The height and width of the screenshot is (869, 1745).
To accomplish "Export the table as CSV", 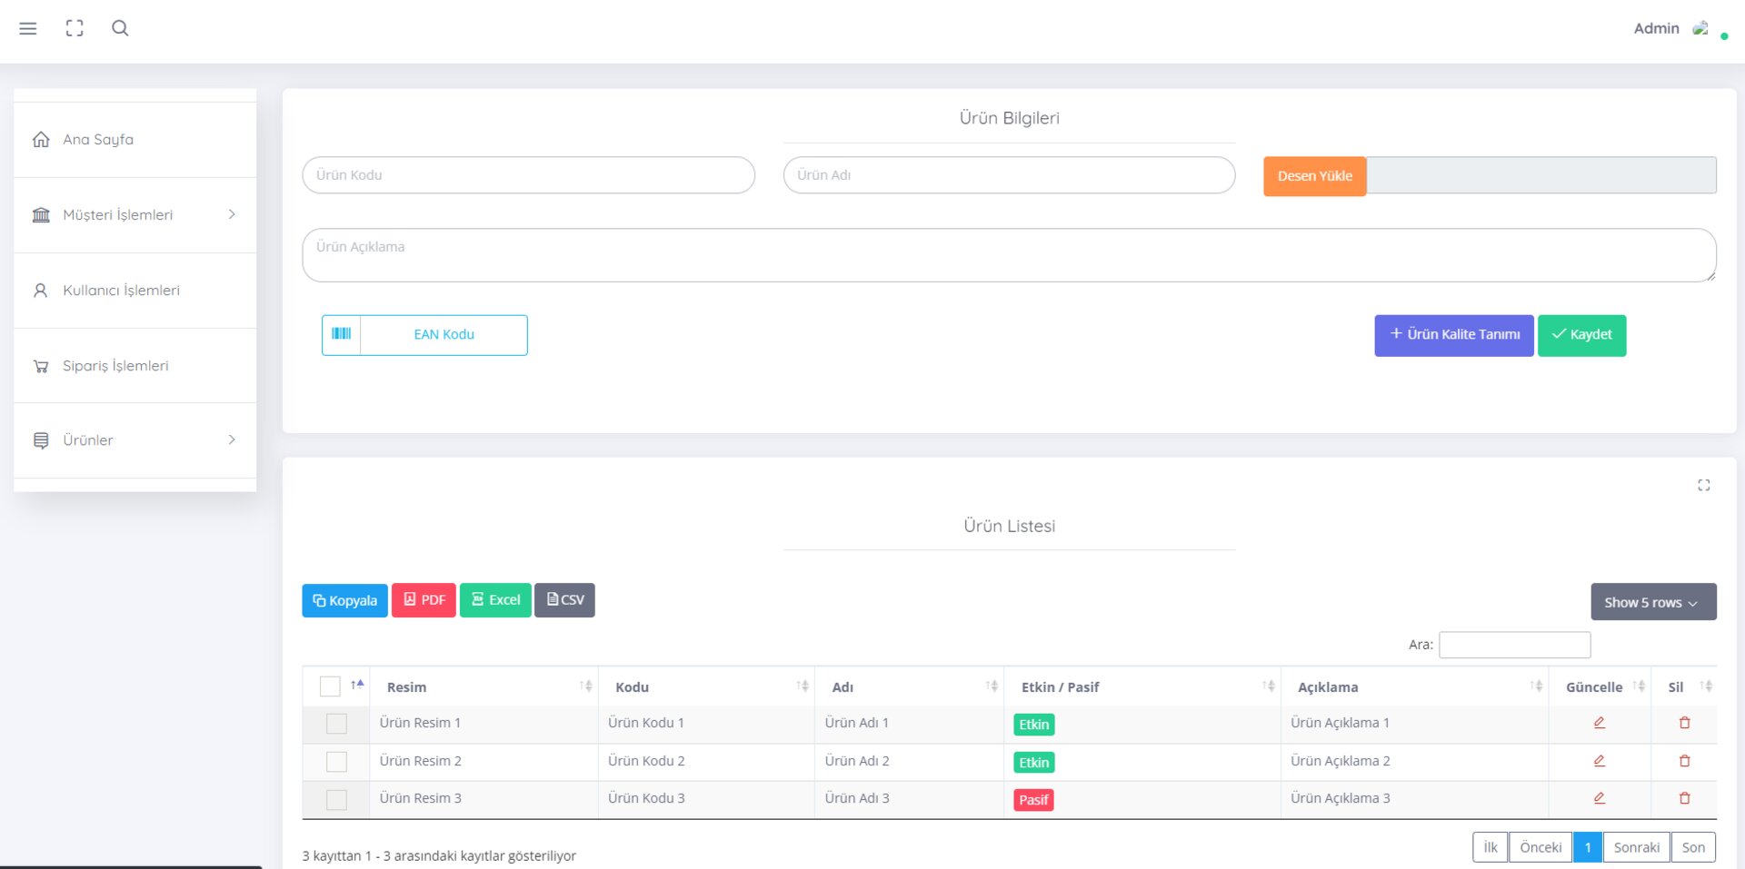I will pos(564,600).
